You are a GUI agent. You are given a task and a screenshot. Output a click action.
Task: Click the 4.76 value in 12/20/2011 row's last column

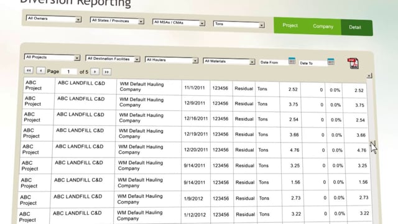pyautogui.click(x=362, y=150)
